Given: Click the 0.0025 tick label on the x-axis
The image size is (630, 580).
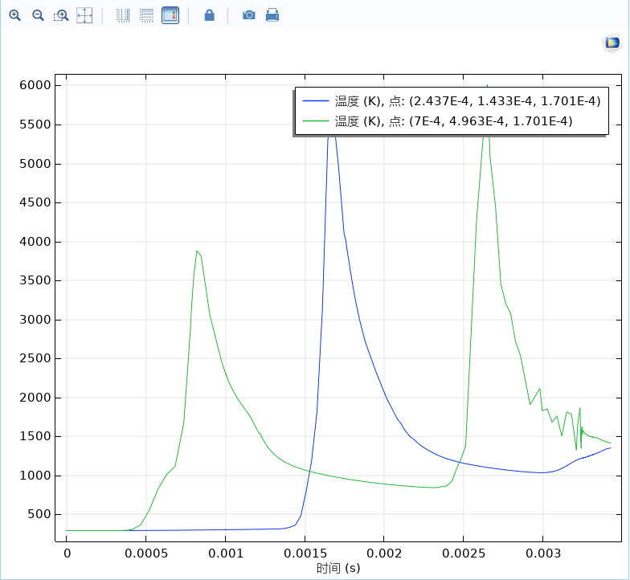Looking at the screenshot, I should [463, 553].
